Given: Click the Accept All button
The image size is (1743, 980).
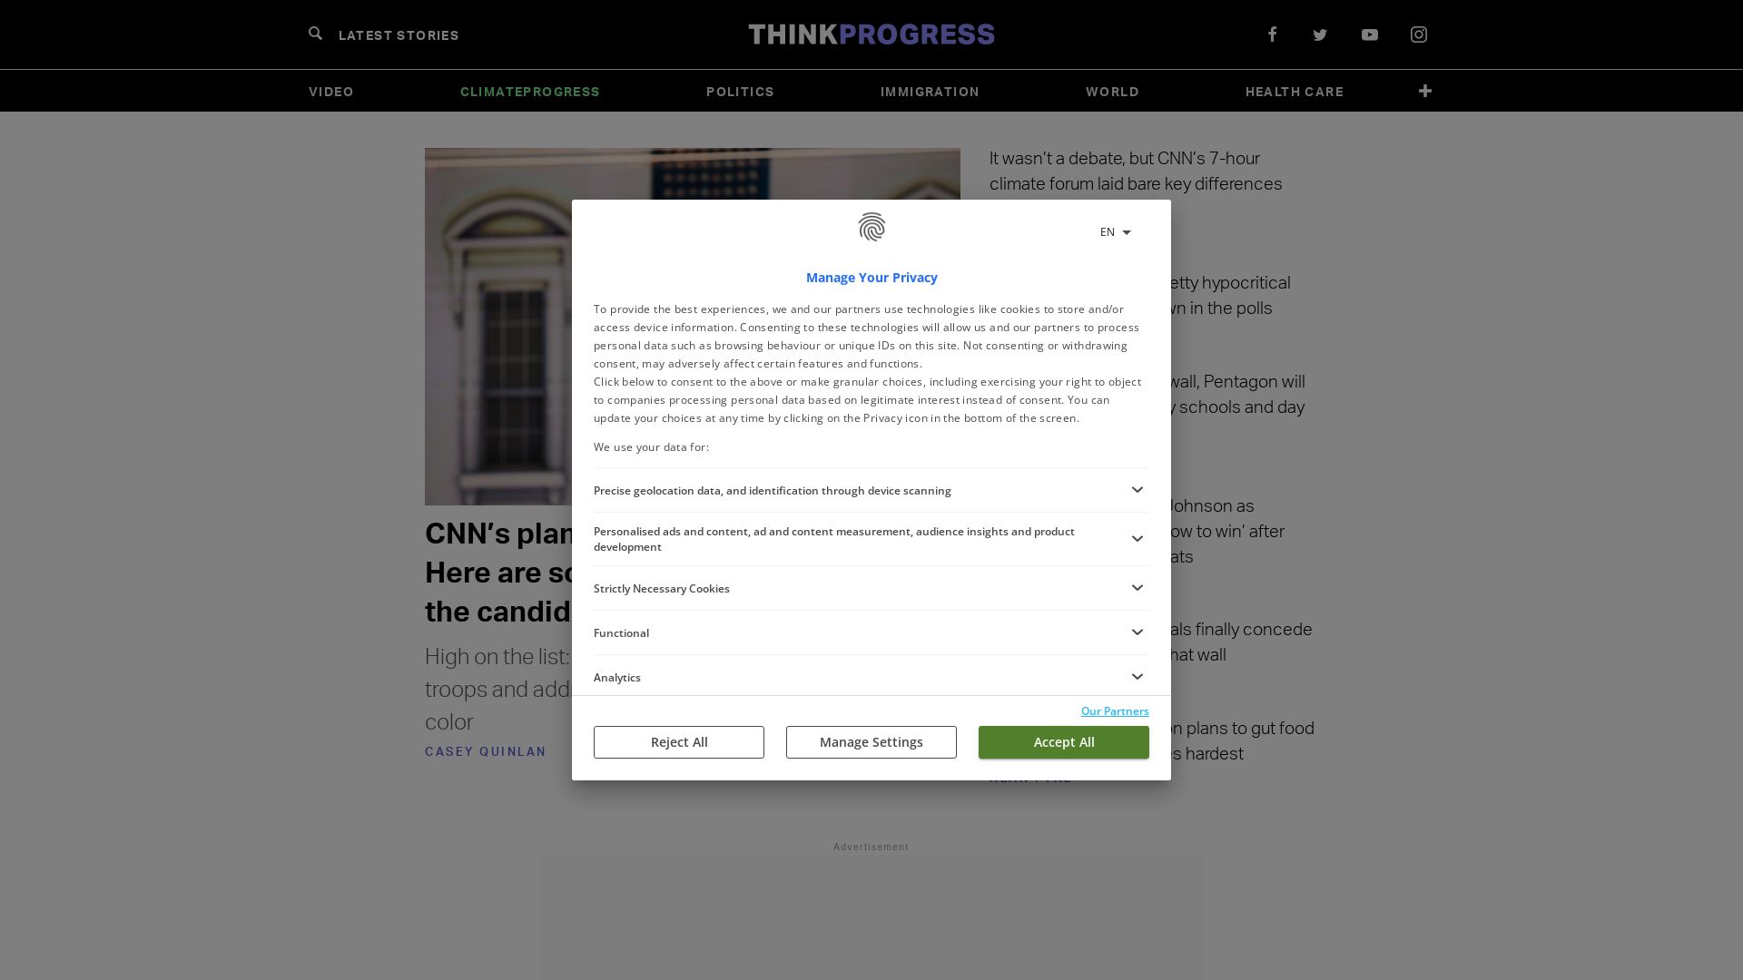Looking at the screenshot, I should point(1063,742).
